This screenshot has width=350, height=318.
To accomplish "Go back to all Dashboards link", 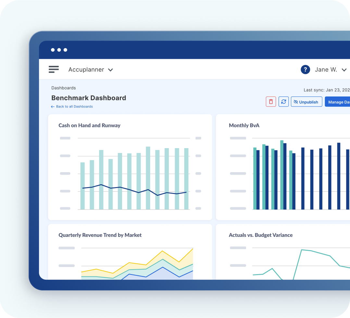I will [74, 107].
